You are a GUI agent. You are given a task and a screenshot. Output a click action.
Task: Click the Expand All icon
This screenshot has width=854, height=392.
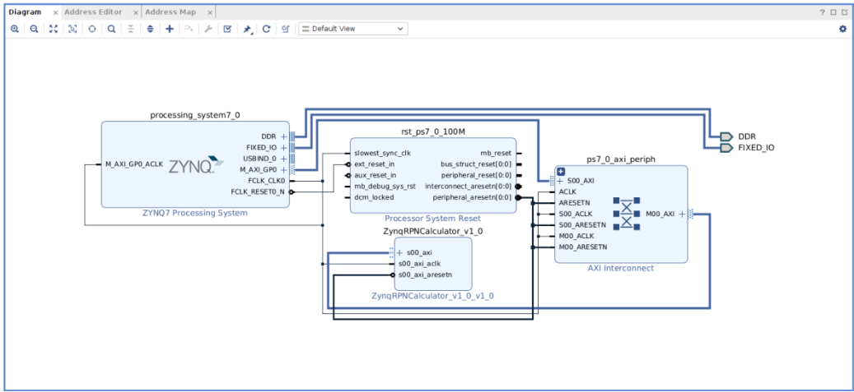tap(151, 29)
